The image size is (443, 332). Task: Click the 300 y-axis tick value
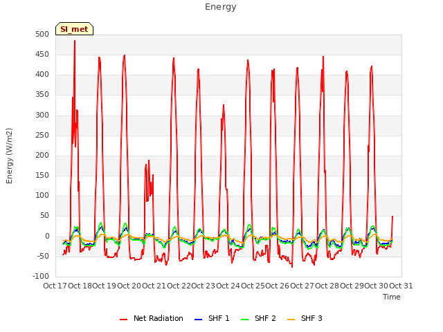coord(42,115)
